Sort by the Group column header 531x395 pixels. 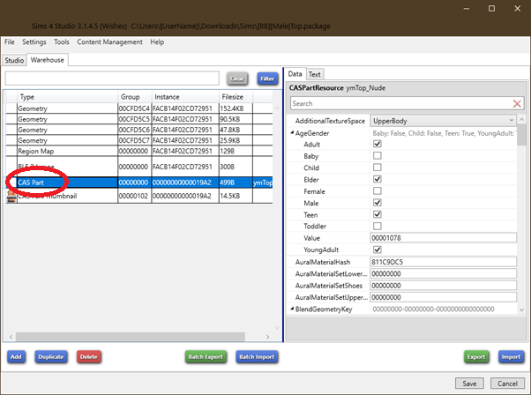click(134, 97)
